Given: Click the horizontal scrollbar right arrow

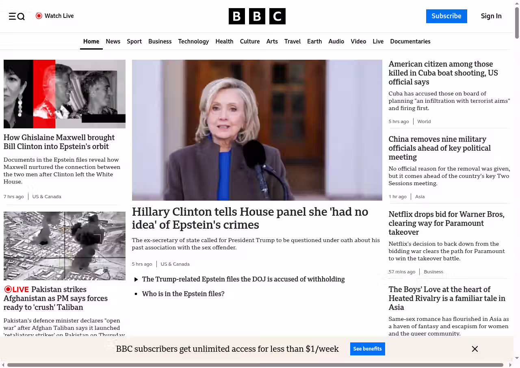Looking at the screenshot, I should tap(510, 365).
